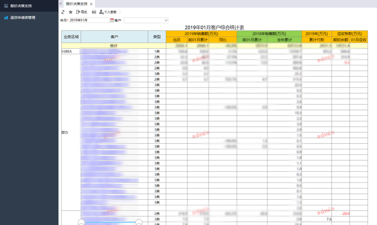Click the 客户 column header in table
This screenshot has height=225, width=377.
114,37
